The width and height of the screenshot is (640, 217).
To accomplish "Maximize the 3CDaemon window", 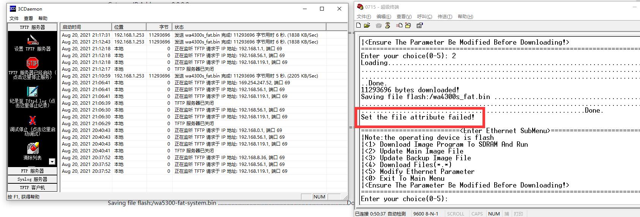I will coord(322,9).
